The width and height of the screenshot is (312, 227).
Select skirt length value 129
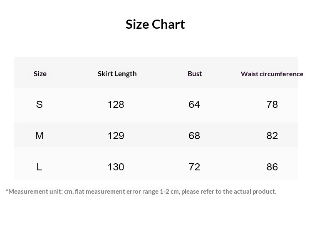[x=116, y=136]
